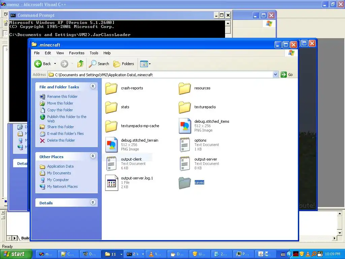The image size is (345, 259).
Task: Click Command Prompt scrollbar up arrow
Action: click(x=228, y=23)
